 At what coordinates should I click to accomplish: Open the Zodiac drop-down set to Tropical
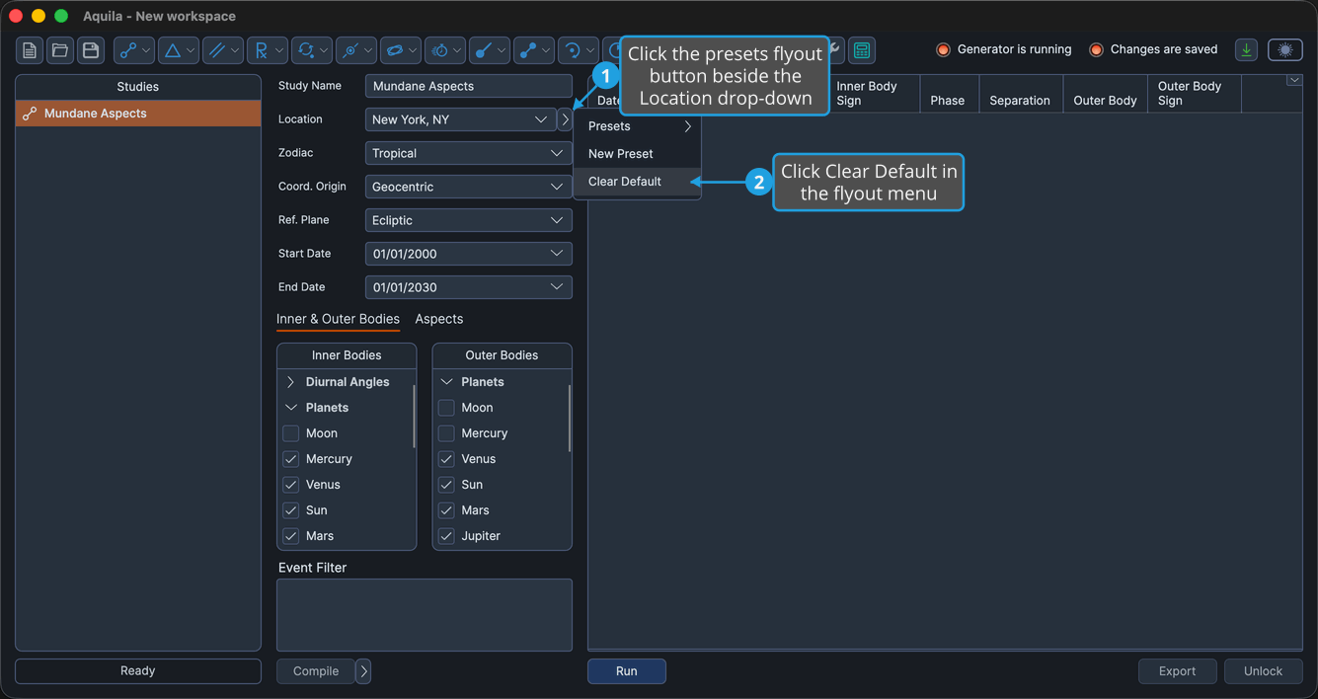468,153
